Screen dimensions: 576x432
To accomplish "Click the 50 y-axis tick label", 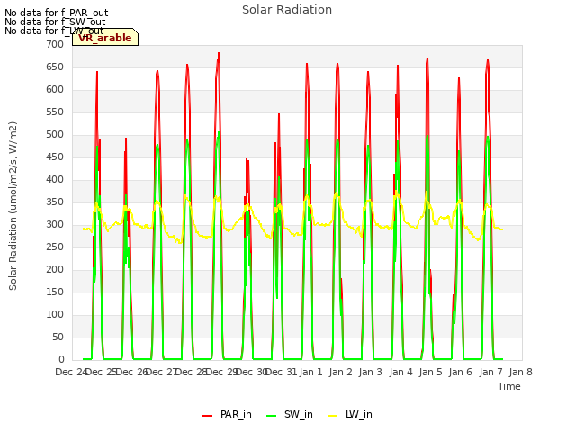I will tap(58, 337).
